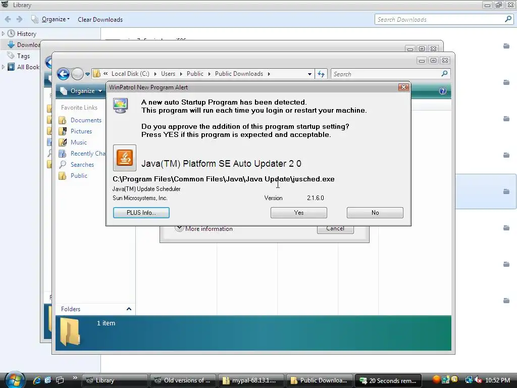Switch to Old versions of taskbar button
Viewport: 517px width, 388px height.
click(x=183, y=380)
